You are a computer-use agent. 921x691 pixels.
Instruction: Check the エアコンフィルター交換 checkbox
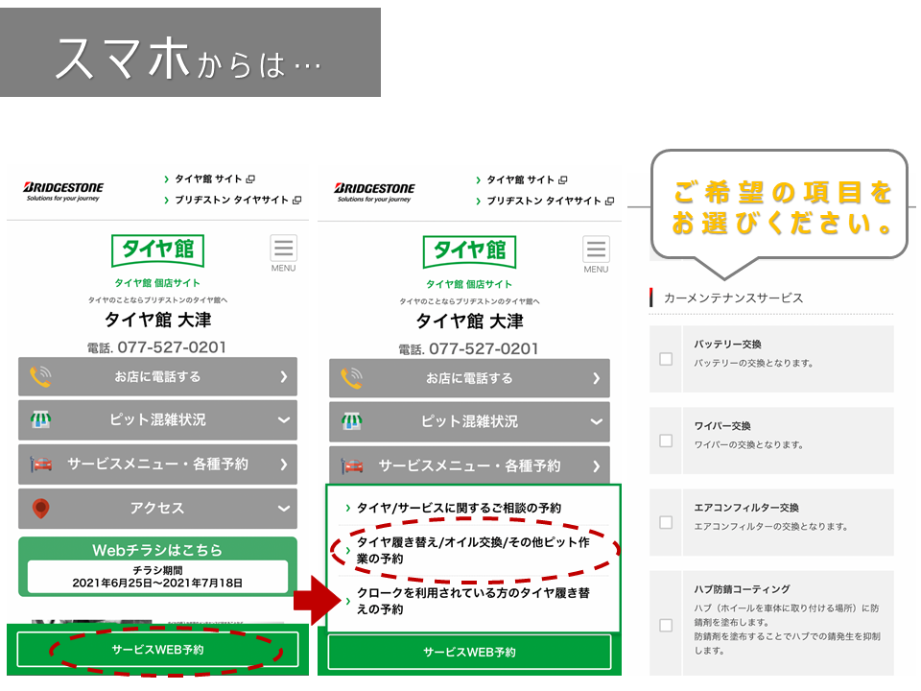tap(666, 522)
